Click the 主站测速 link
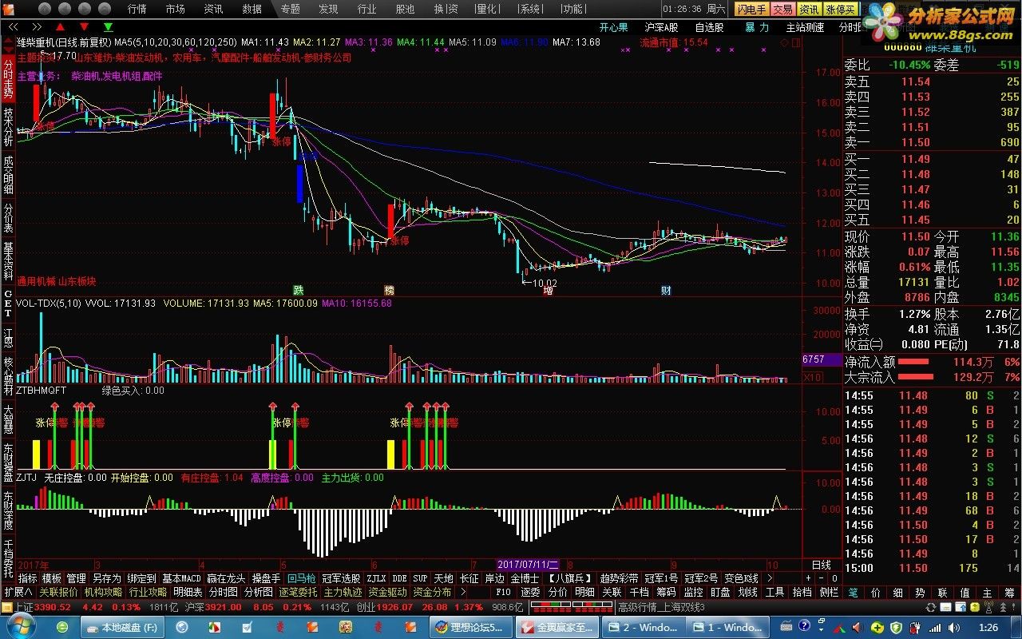Viewport: 1022px width, 639px height. pyautogui.click(x=805, y=27)
